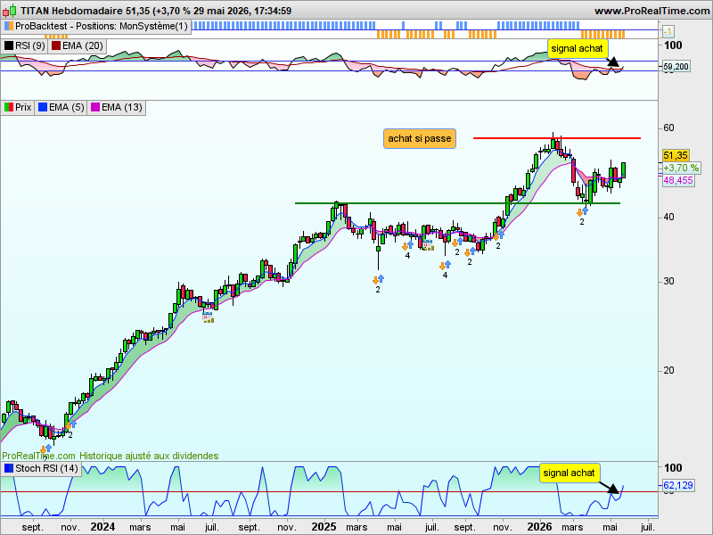Click the 20 price scale label
This screenshot has width=713, height=535.
pos(669,371)
